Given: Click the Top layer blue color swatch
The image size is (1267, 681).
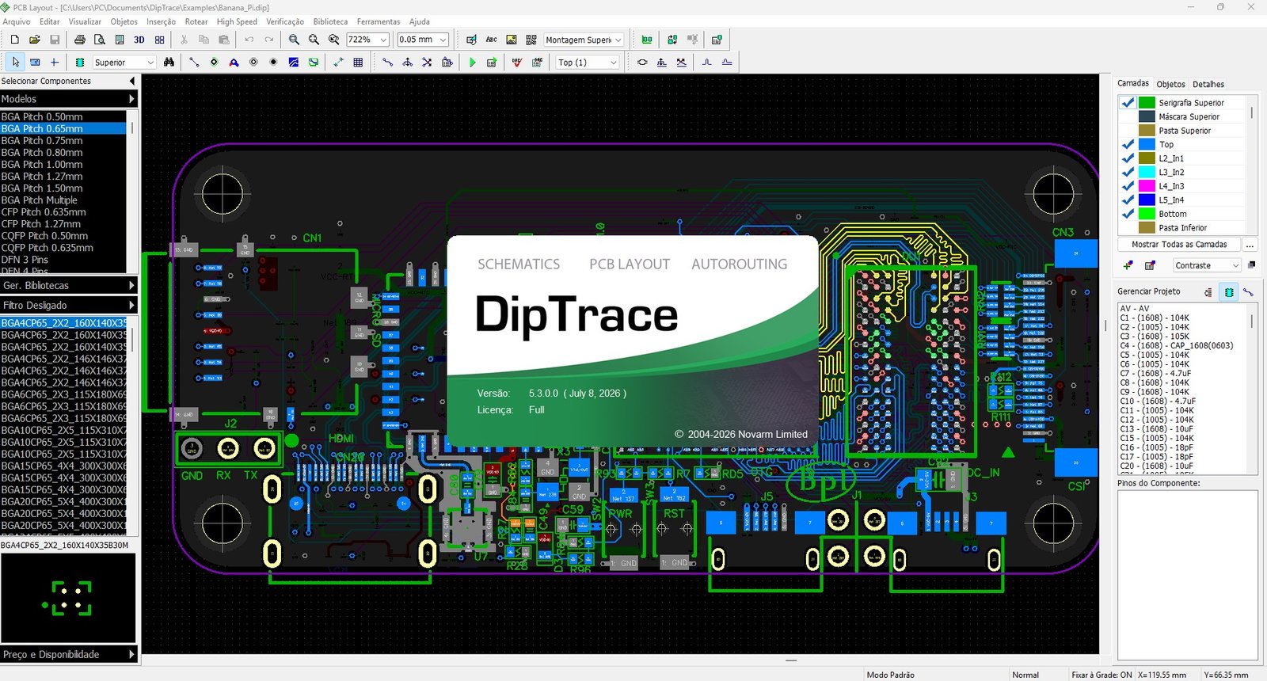Looking at the screenshot, I should [x=1147, y=144].
